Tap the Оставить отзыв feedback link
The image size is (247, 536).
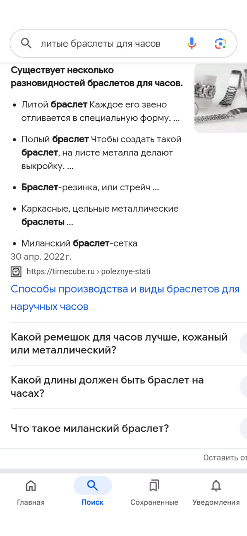pyautogui.click(x=225, y=458)
